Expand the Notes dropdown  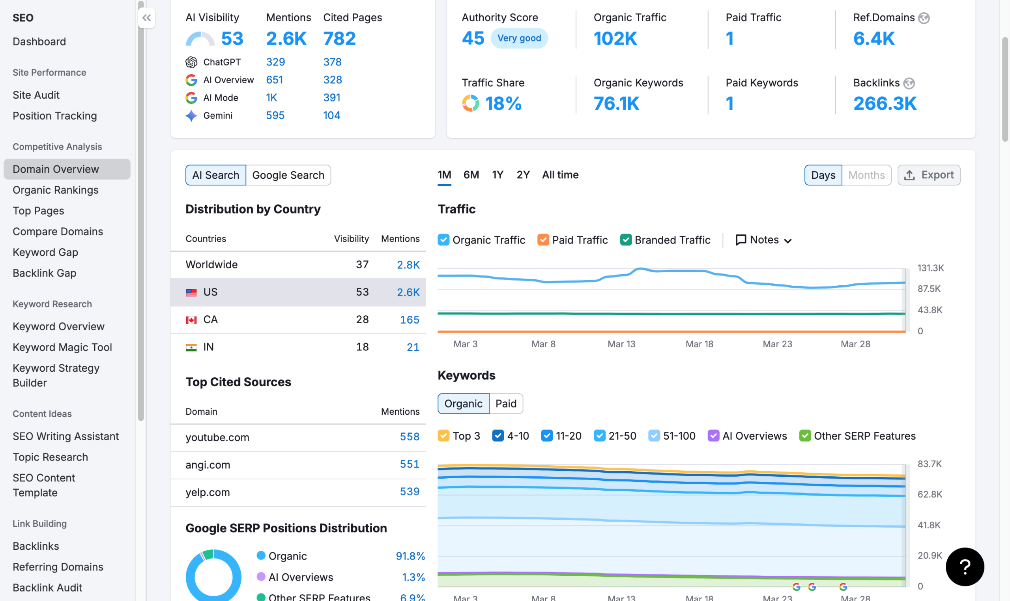click(x=763, y=240)
